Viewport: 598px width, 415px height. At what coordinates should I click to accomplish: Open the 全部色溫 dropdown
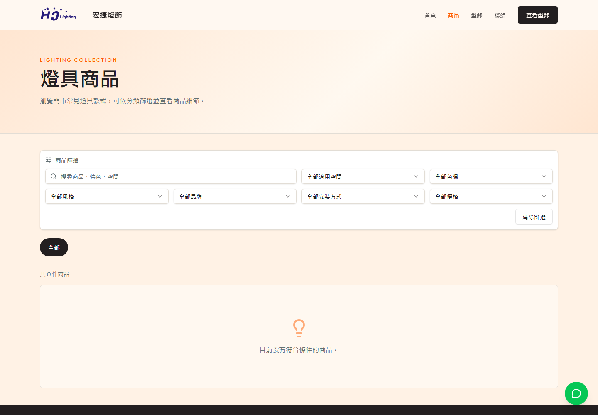tap(491, 176)
